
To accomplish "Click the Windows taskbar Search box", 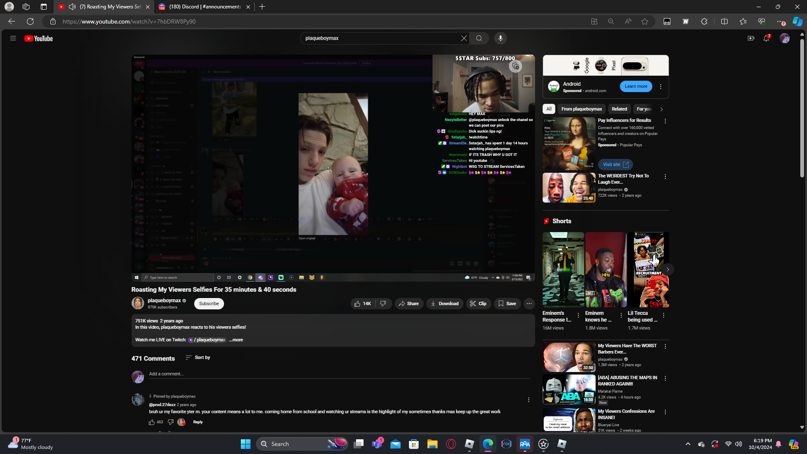I will [302, 444].
